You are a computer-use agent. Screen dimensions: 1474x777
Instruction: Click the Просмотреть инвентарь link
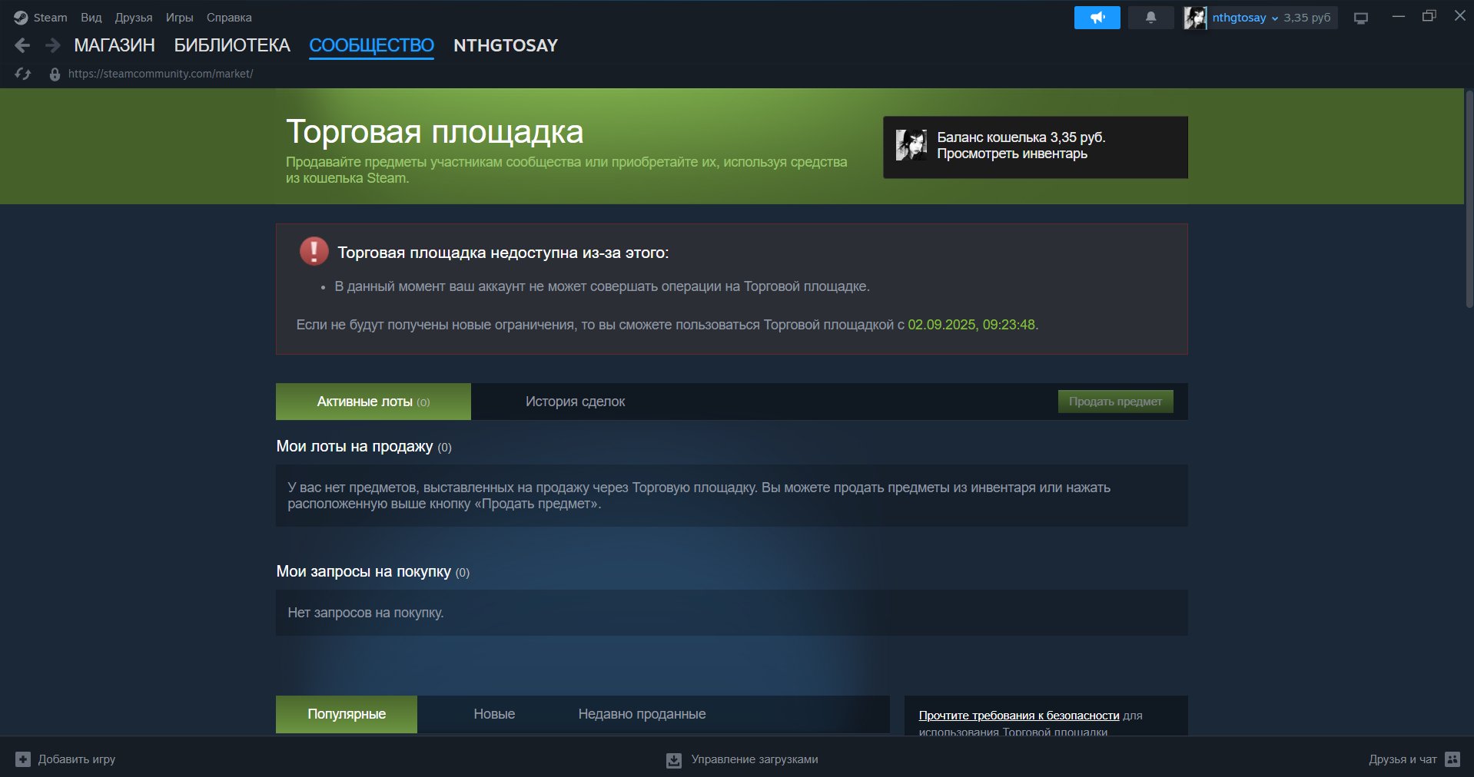click(1012, 154)
